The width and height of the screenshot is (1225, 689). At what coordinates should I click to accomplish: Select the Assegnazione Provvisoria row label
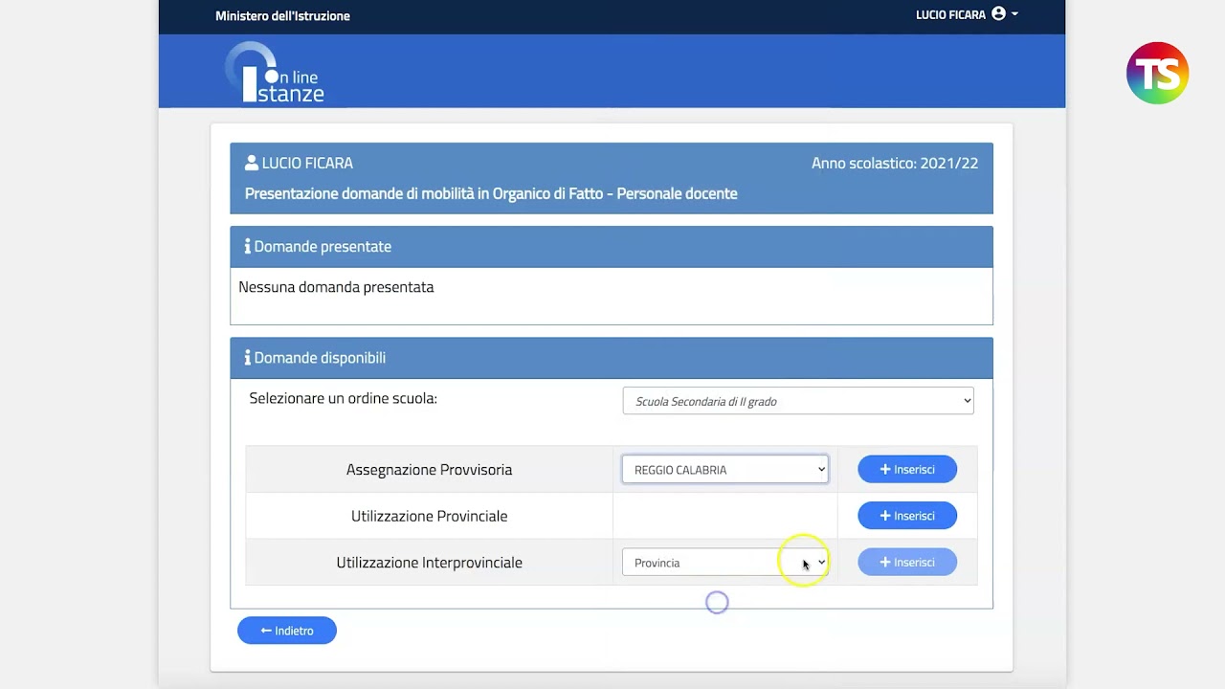coord(429,470)
